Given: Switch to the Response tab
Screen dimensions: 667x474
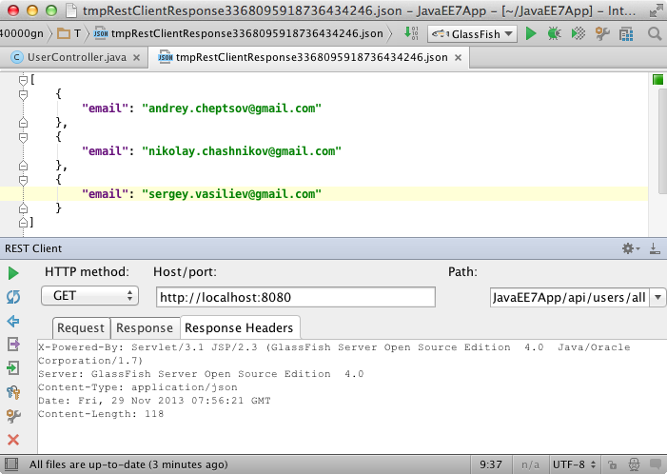Looking at the screenshot, I should [x=145, y=328].
